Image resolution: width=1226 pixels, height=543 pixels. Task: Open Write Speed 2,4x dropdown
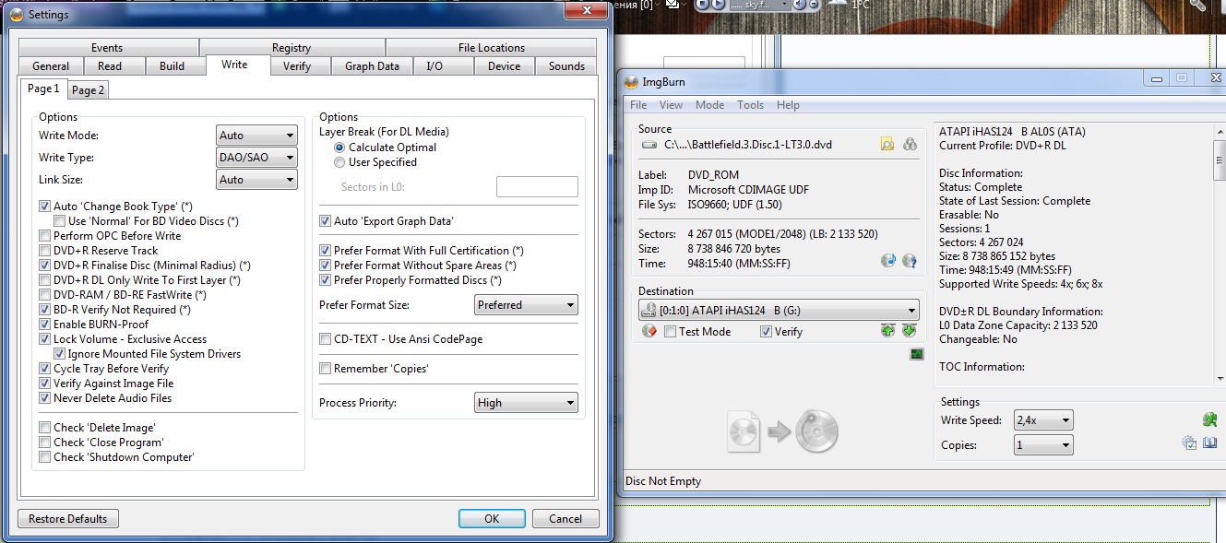coord(1043,420)
